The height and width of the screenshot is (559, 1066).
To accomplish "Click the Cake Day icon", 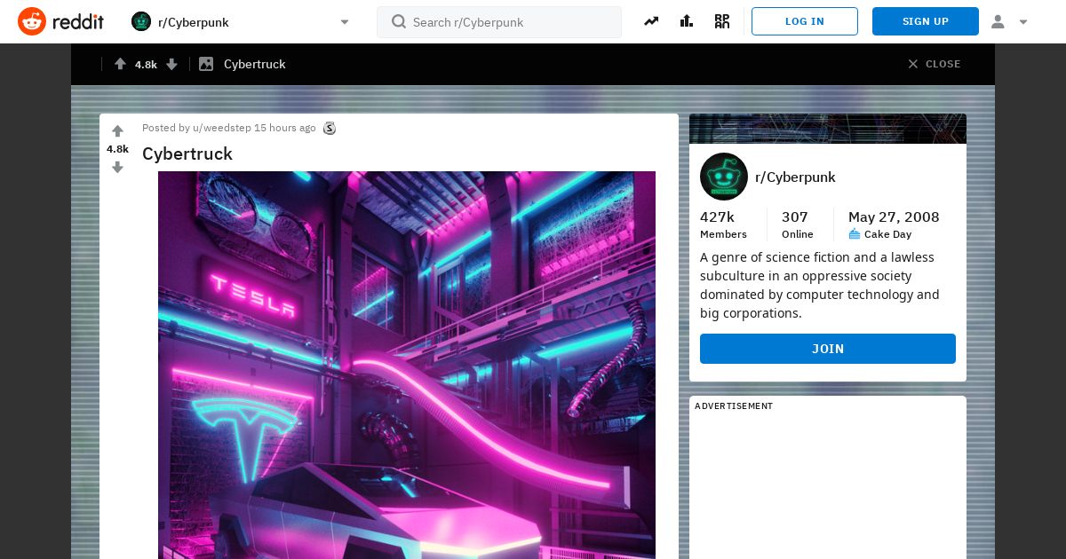I will [x=855, y=234].
